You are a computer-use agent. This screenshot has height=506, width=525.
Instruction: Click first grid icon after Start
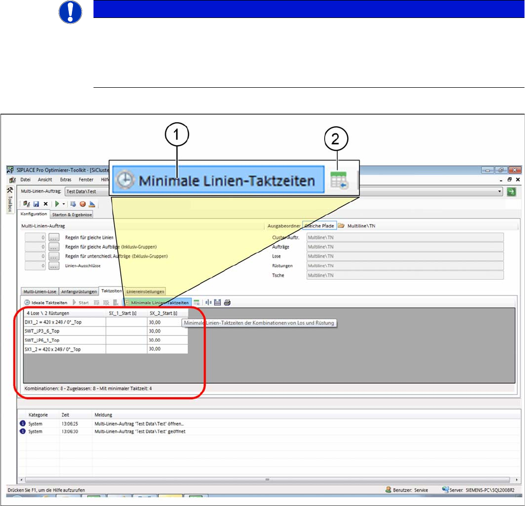coord(97,302)
